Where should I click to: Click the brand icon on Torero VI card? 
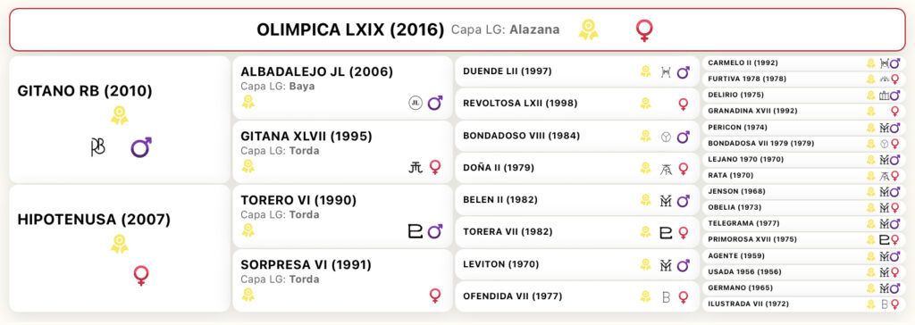[415, 231]
